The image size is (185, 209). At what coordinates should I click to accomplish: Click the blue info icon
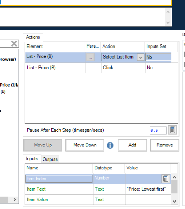pos(110,145)
